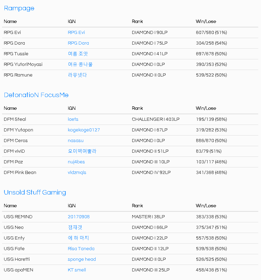Image resolution: width=261 pixels, height=280 pixels.
Task: Select the name USG Fate
Action: pyautogui.click(x=14, y=249)
